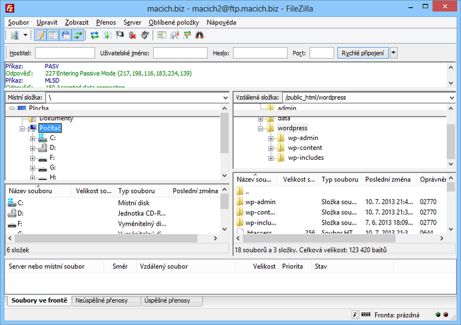Viewport: 461px width, 325px height.
Task: Click the refresh file lists icon
Action: pyautogui.click(x=94, y=35)
